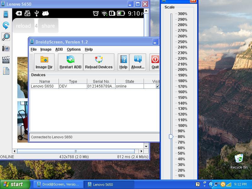This screenshot has width=252, height=189.
Task: Click the help question mark tray icon
Action: pyautogui.click(x=198, y=184)
